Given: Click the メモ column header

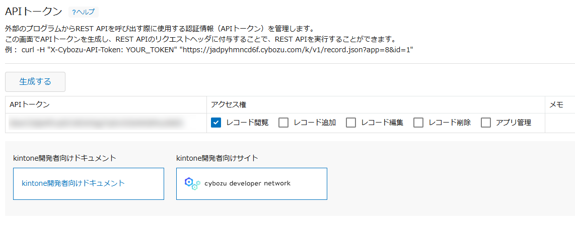Looking at the screenshot, I should click(x=556, y=104).
